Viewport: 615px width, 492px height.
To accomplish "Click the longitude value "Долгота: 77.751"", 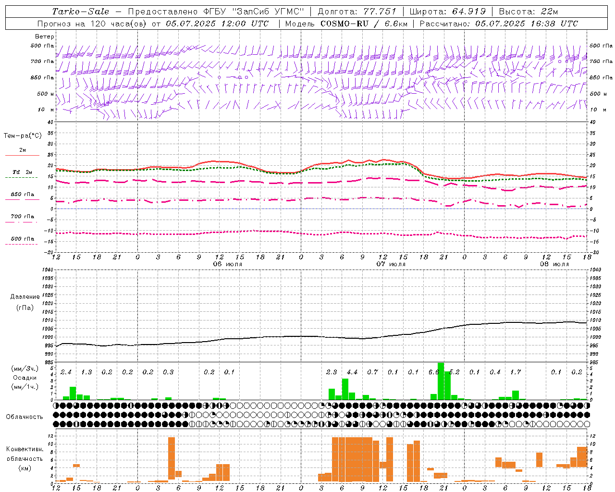I will (357, 12).
